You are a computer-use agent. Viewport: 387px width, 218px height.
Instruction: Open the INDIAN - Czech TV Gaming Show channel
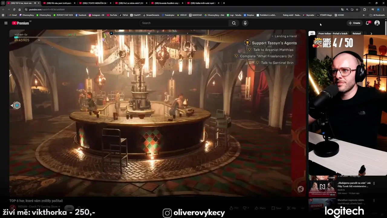(x=38, y=206)
